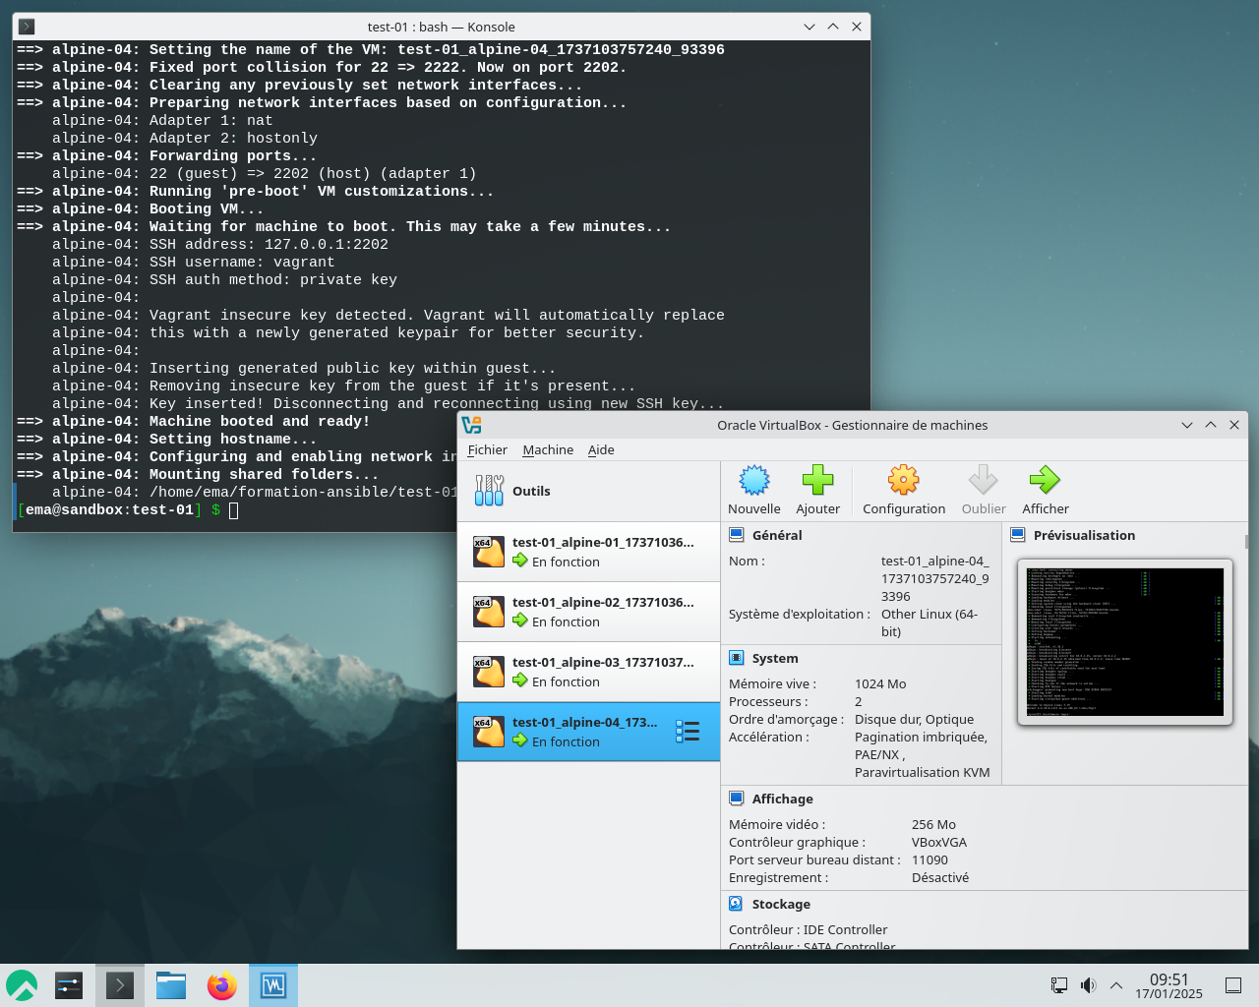Click the clock to open the calendar
The image size is (1259, 1007).
(x=1169, y=984)
